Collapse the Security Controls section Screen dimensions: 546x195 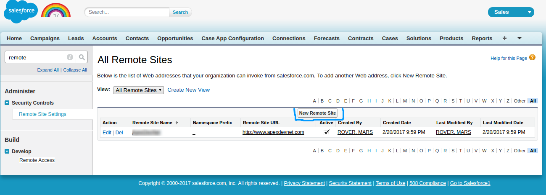pos(7,103)
